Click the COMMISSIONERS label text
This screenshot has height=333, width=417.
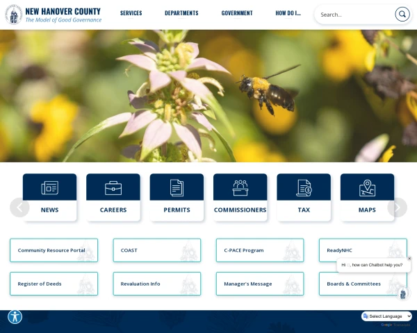(x=240, y=210)
